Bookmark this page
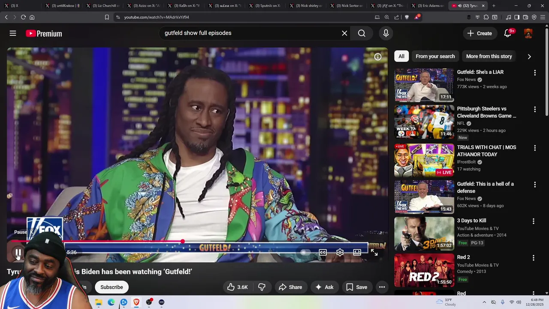 (107, 17)
